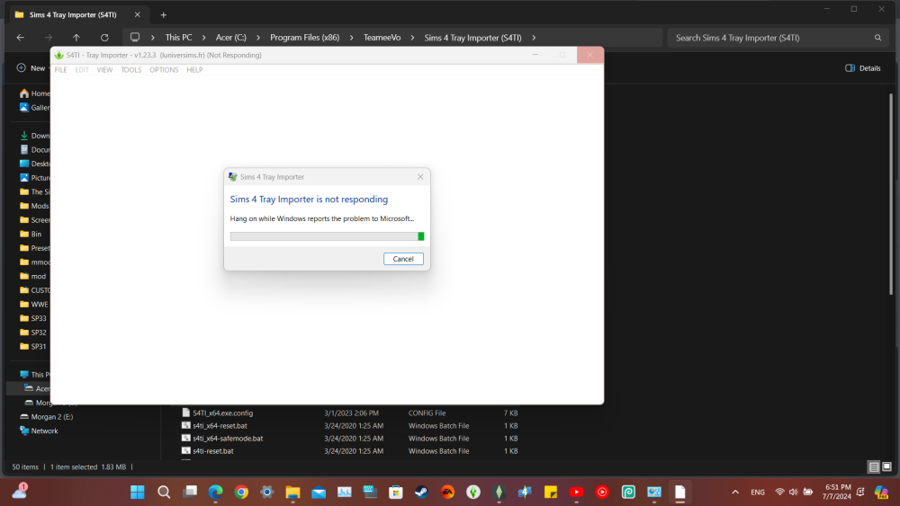900x506 pixels.
Task: Open Sticky Notes from the taskbar
Action: coord(551,492)
